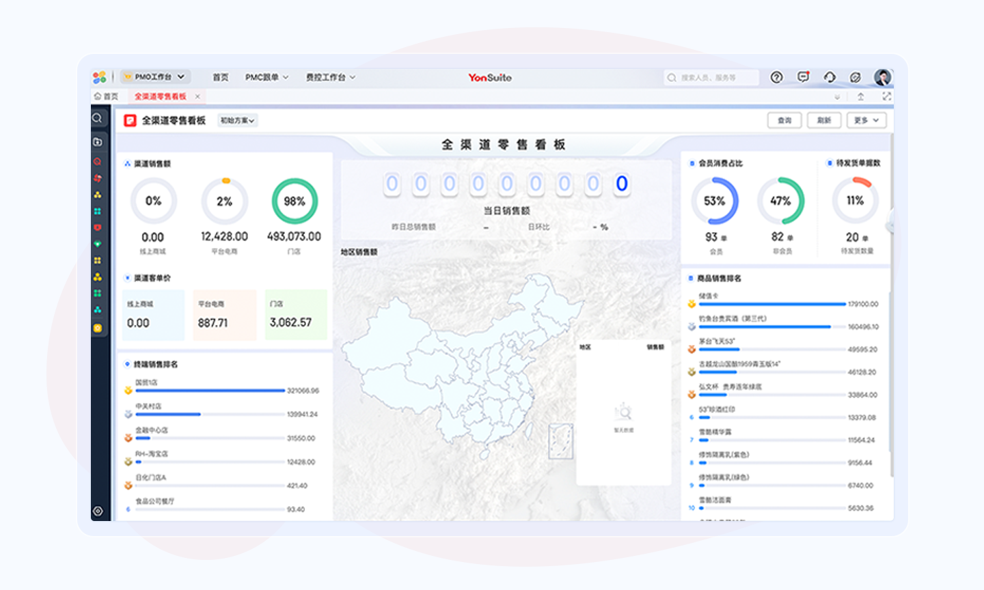Close the 全渠道零售看板 tab
Screen dimensions: 984x590
click(197, 96)
